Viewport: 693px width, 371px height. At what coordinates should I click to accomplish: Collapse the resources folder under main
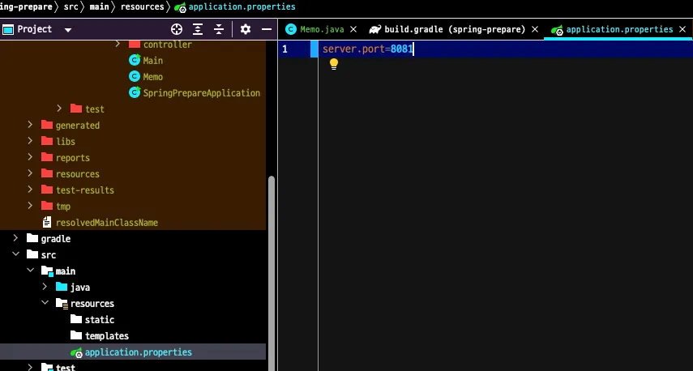coord(45,302)
